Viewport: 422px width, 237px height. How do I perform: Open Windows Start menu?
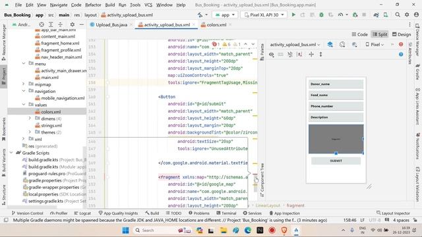(125, 230)
